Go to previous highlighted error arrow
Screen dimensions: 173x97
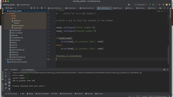tap(165, 11)
